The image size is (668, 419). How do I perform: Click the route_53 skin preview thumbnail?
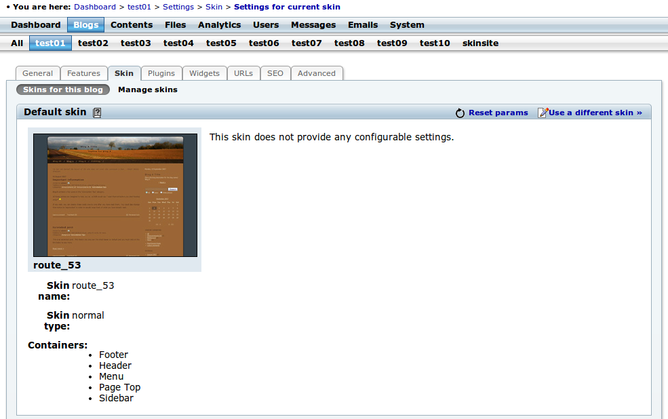(115, 195)
